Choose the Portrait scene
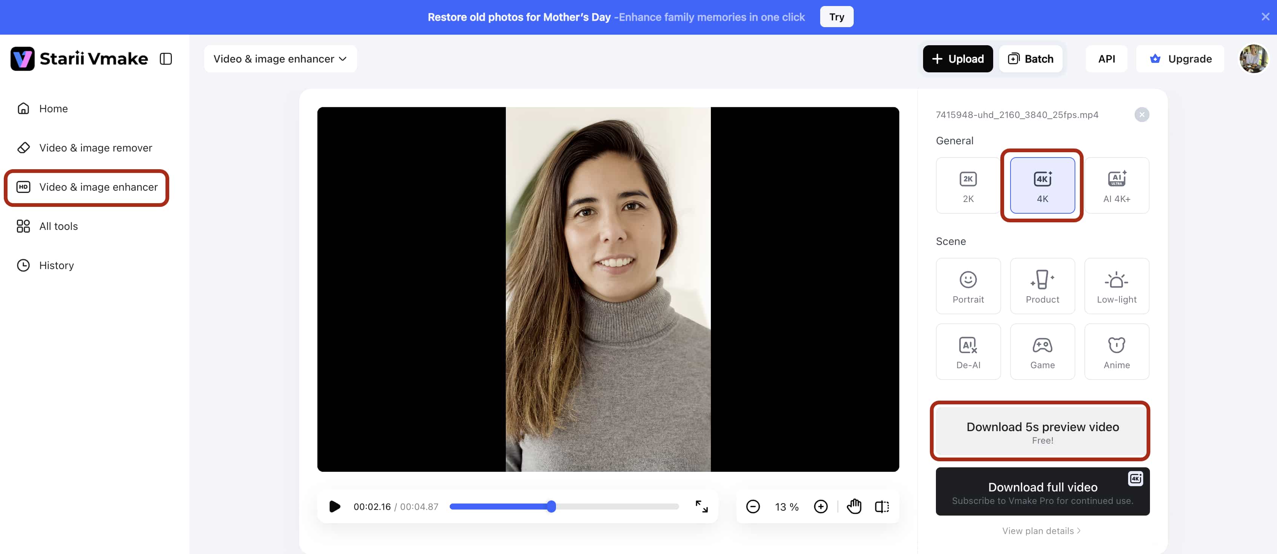Viewport: 1277px width, 554px height. coord(968,286)
